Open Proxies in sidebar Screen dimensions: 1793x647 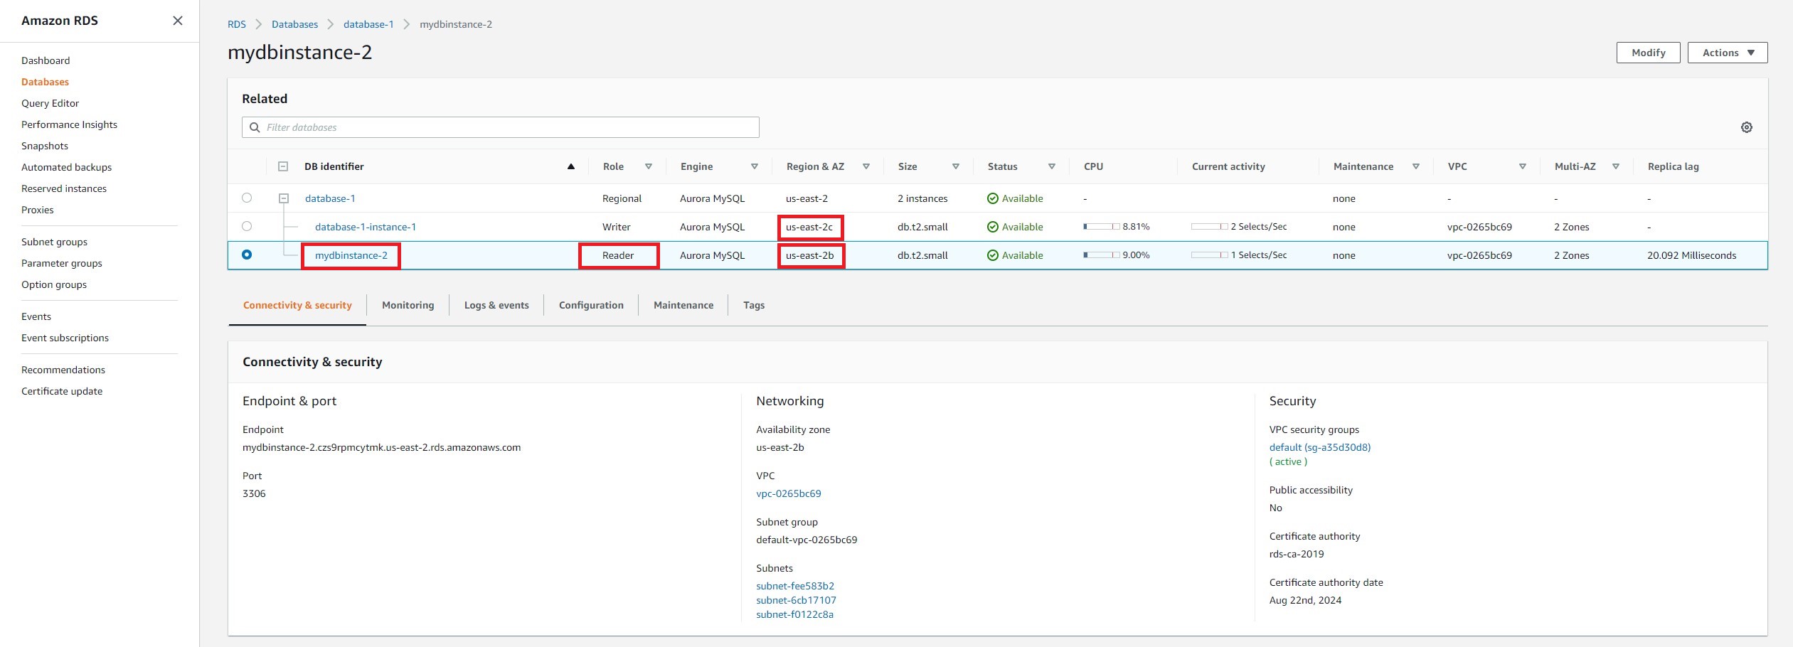38,210
